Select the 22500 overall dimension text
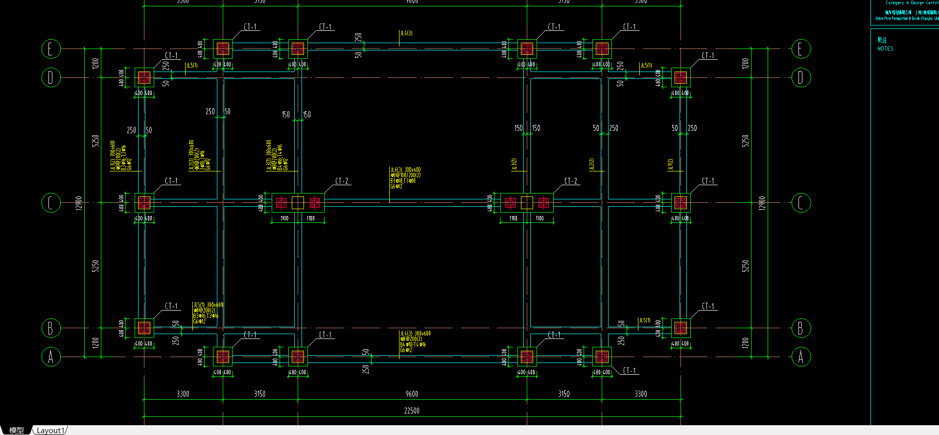 [x=412, y=411]
